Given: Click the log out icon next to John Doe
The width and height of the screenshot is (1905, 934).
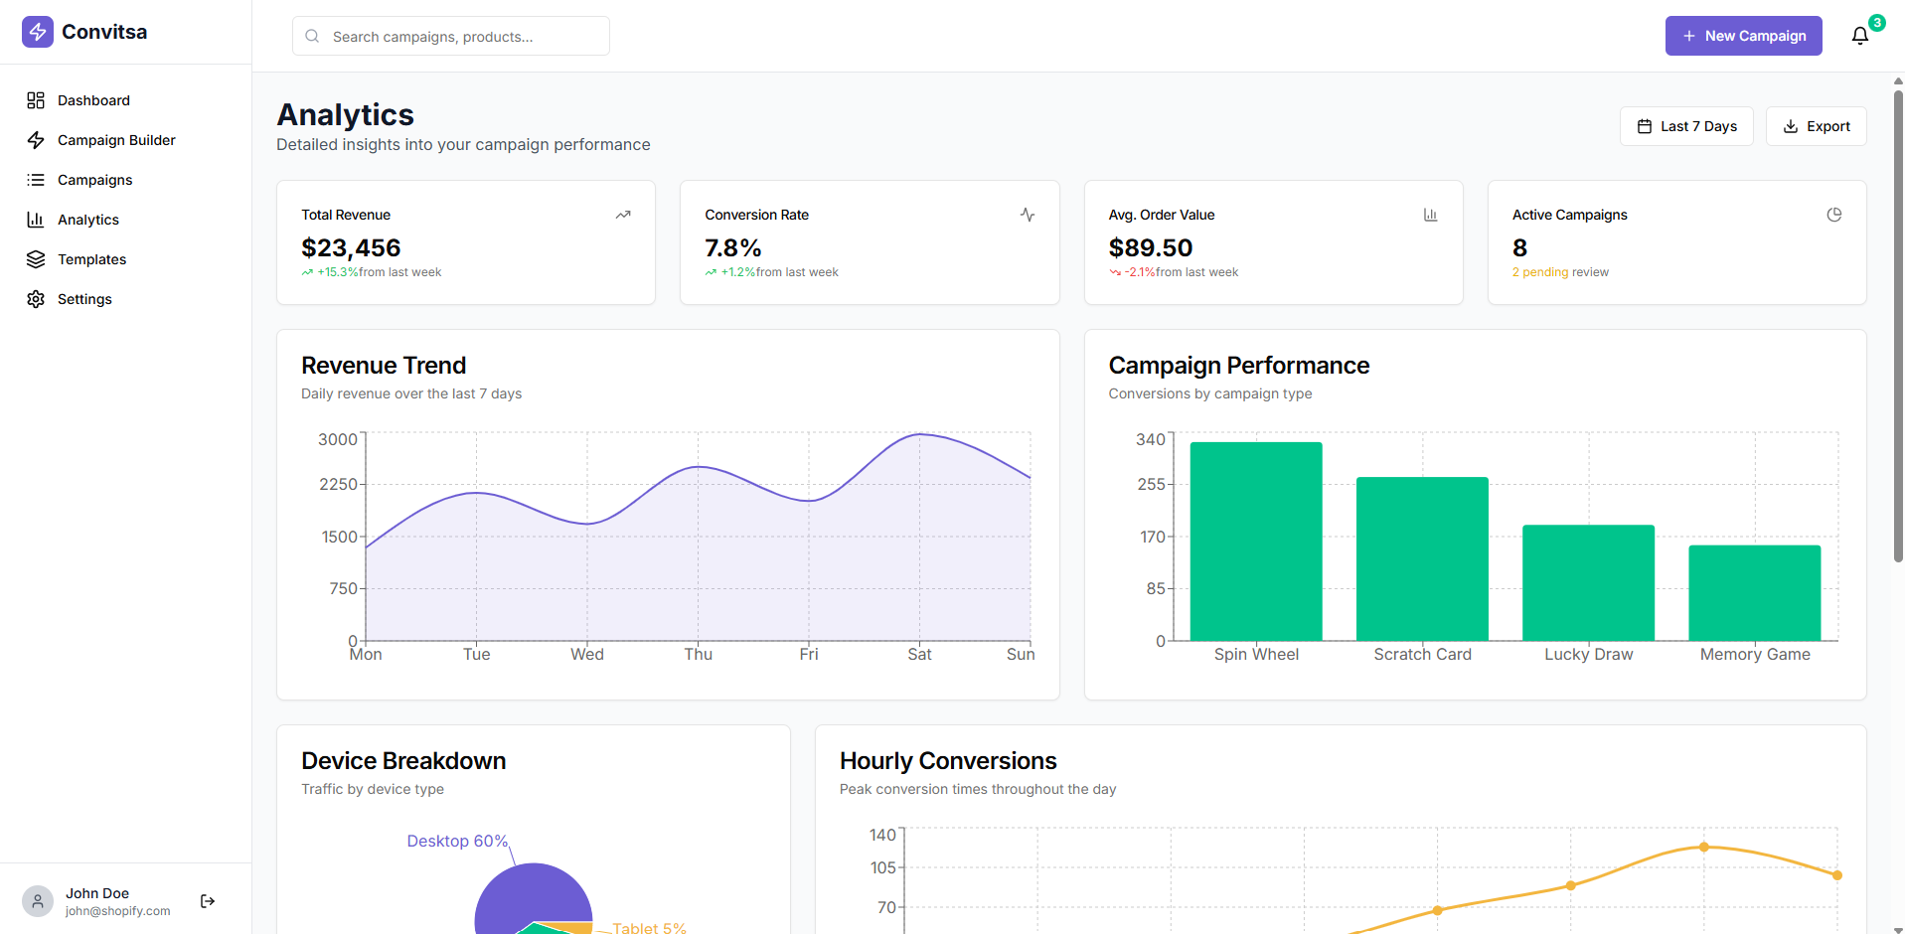Looking at the screenshot, I should [208, 901].
